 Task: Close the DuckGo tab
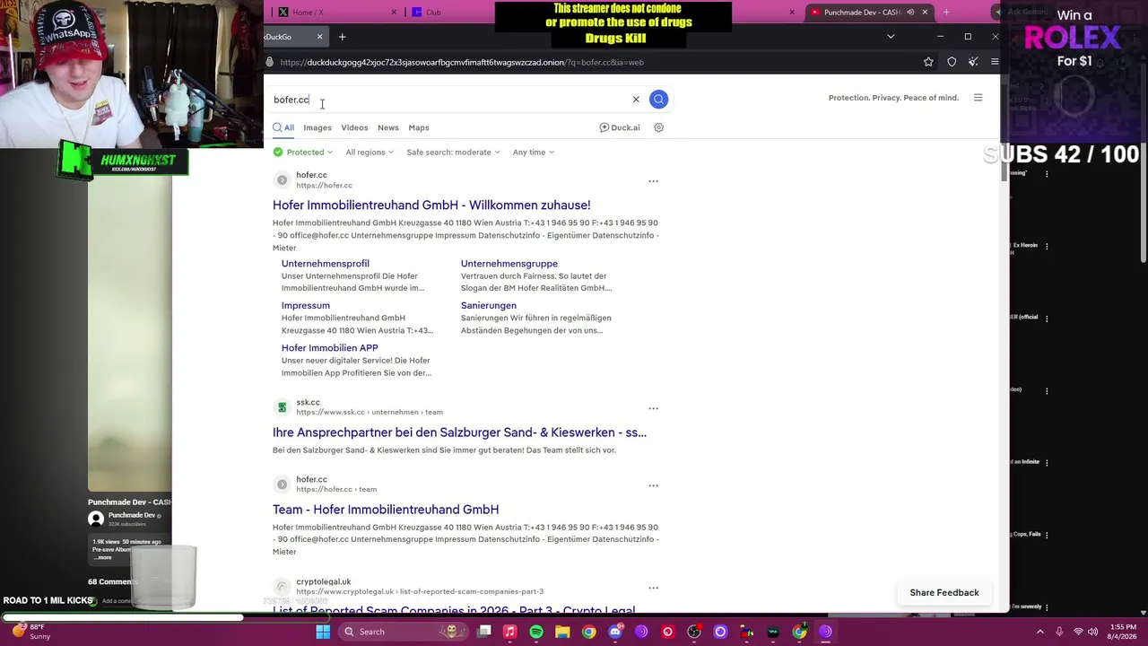tap(319, 37)
